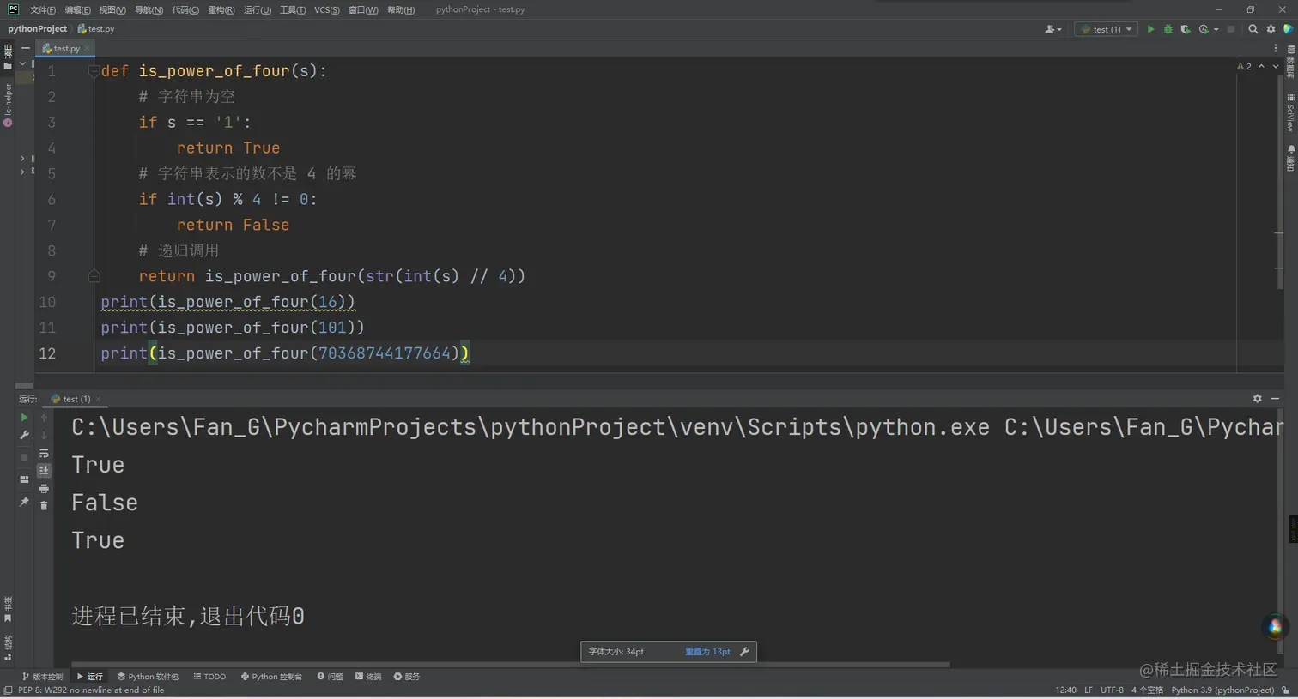Open the SciView tool window on the right edge
This screenshot has width=1298, height=699.
pyautogui.click(x=1290, y=113)
